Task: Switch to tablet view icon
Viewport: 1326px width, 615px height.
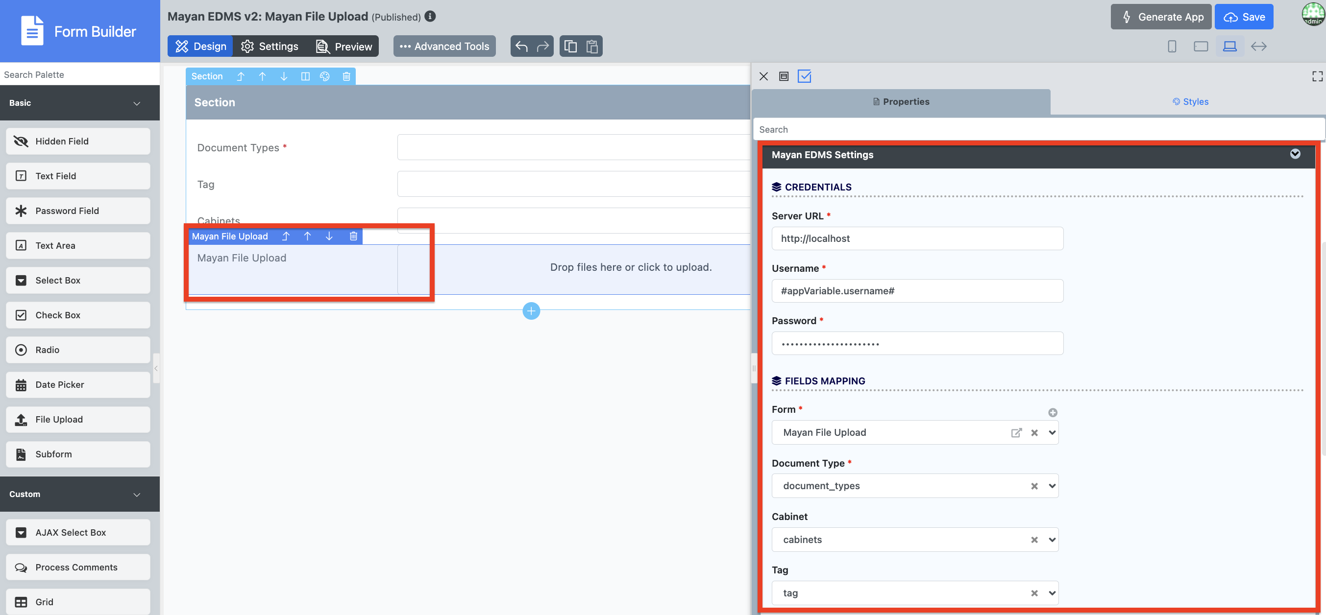Action: 1201,47
